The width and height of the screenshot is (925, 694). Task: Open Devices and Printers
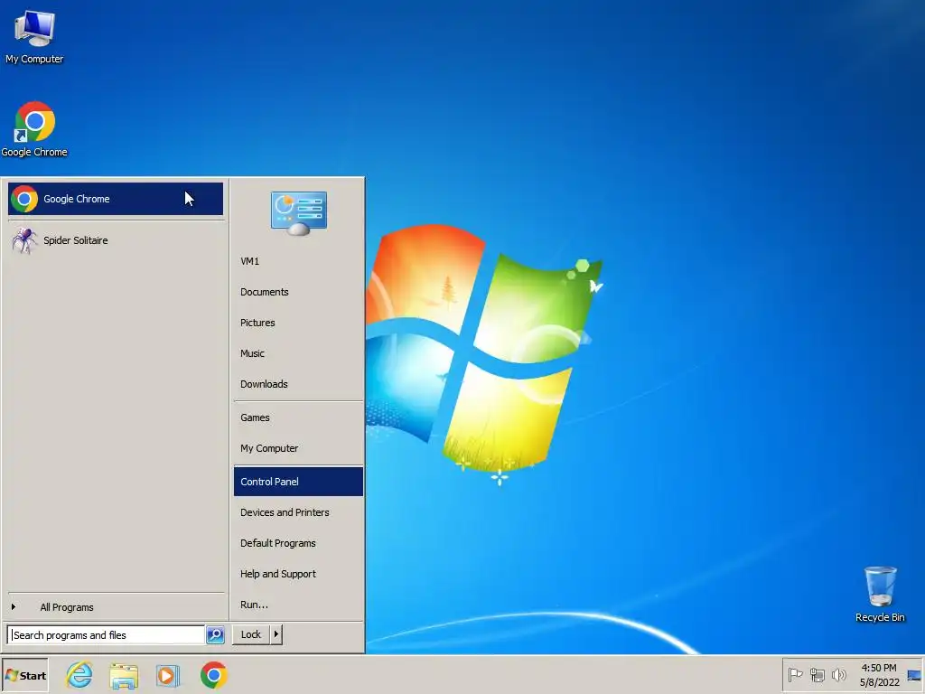[298, 512]
